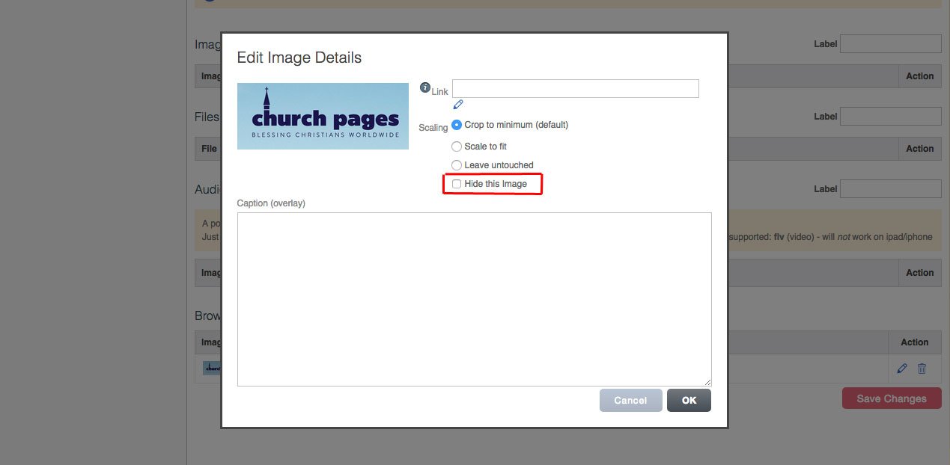Click inside the Caption (overlay) text area
Image resolution: width=950 pixels, height=465 pixels.
point(475,299)
